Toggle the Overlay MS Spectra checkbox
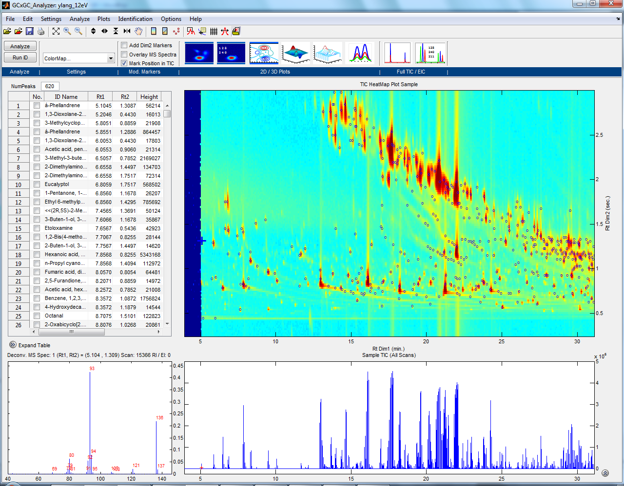Viewport: 624px width, 486px height. pyautogui.click(x=124, y=55)
